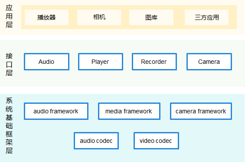This screenshot has width=245, height=162.
Task: Click the Recorder interface box
Action: 154,62
